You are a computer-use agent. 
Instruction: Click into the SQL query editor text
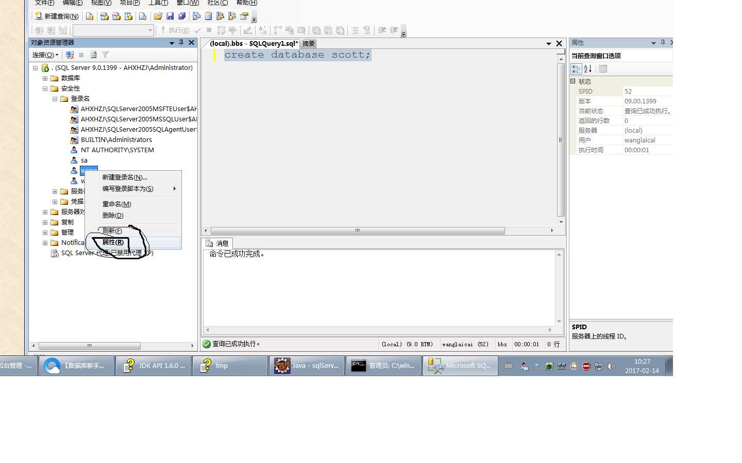pos(297,55)
